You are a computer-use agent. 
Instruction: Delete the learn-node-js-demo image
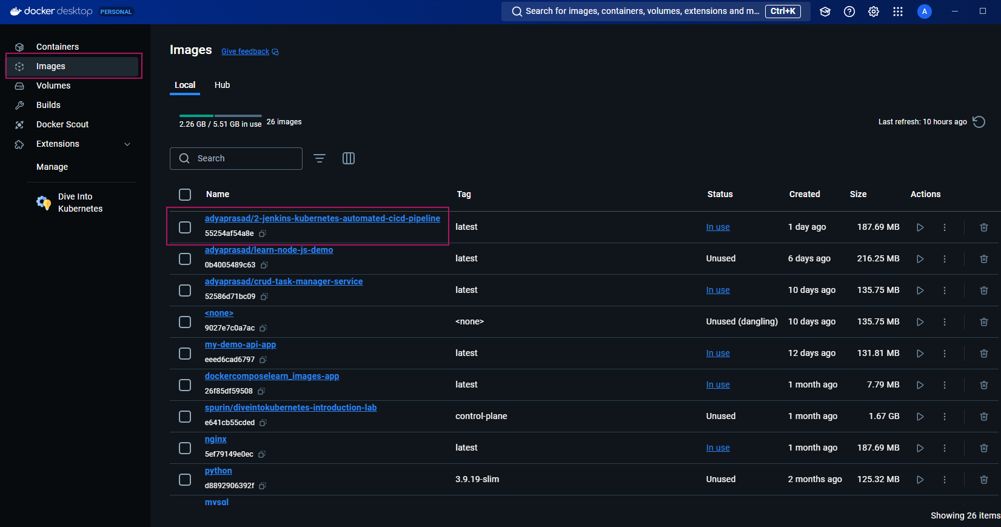tap(984, 259)
